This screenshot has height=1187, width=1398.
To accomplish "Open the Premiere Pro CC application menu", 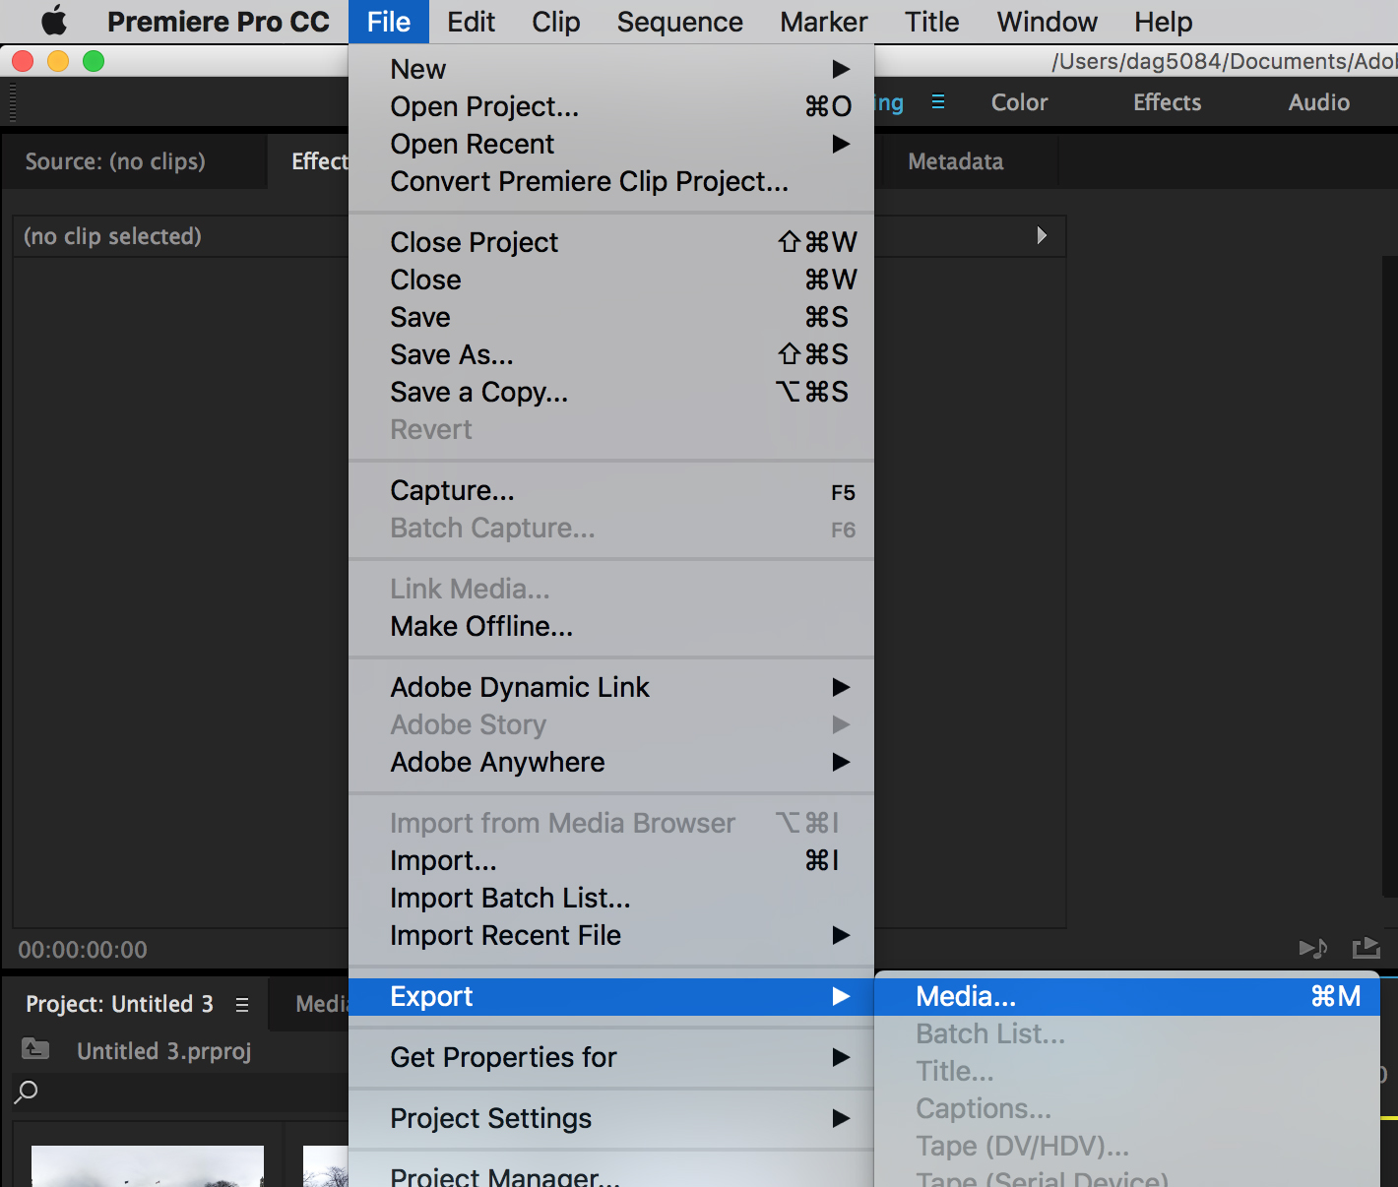I will (x=219, y=22).
